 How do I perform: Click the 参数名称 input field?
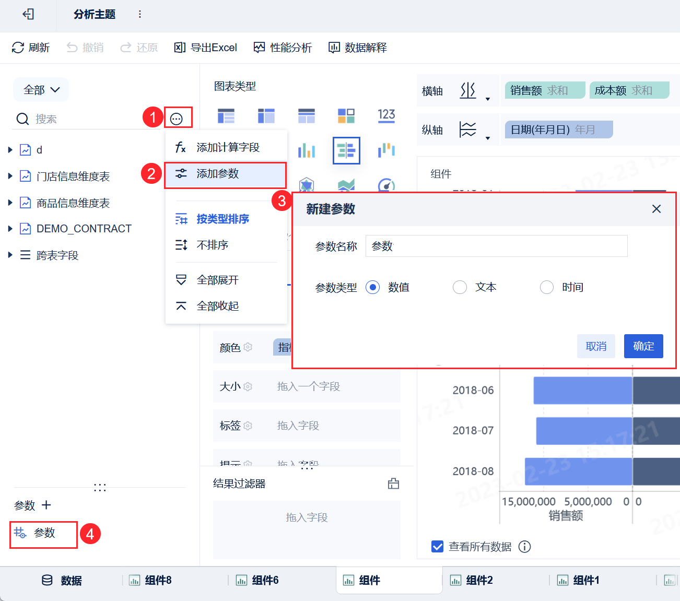(x=496, y=246)
